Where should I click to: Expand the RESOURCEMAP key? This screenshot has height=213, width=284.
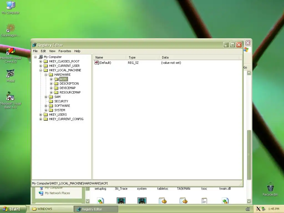(x=51, y=92)
